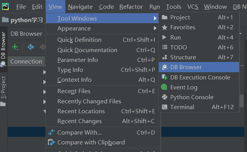This screenshot has width=247, height=152.
Task: Click the Connection tab in DB Browser
Action: point(26,62)
